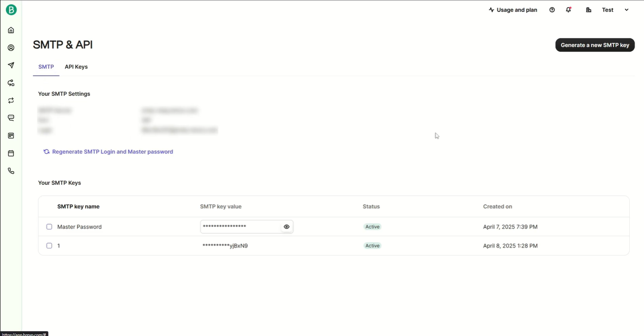Select the Campaigns paper plane icon
The width and height of the screenshot is (644, 336).
[x=10, y=65]
